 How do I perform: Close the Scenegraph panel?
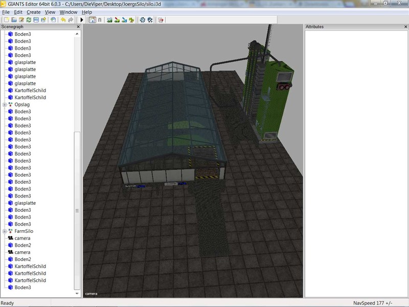pyautogui.click(x=78, y=27)
